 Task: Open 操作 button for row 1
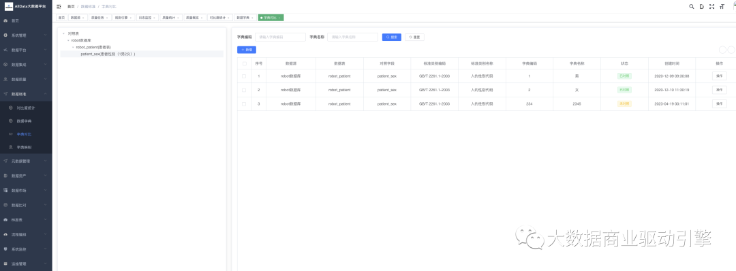click(x=719, y=76)
